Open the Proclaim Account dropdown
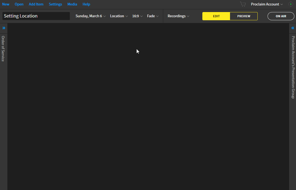296x190 pixels. (x=267, y=4)
